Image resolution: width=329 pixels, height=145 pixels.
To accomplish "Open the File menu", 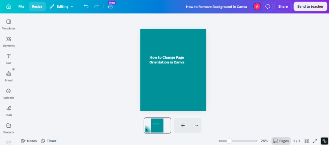I will [x=21, y=6].
